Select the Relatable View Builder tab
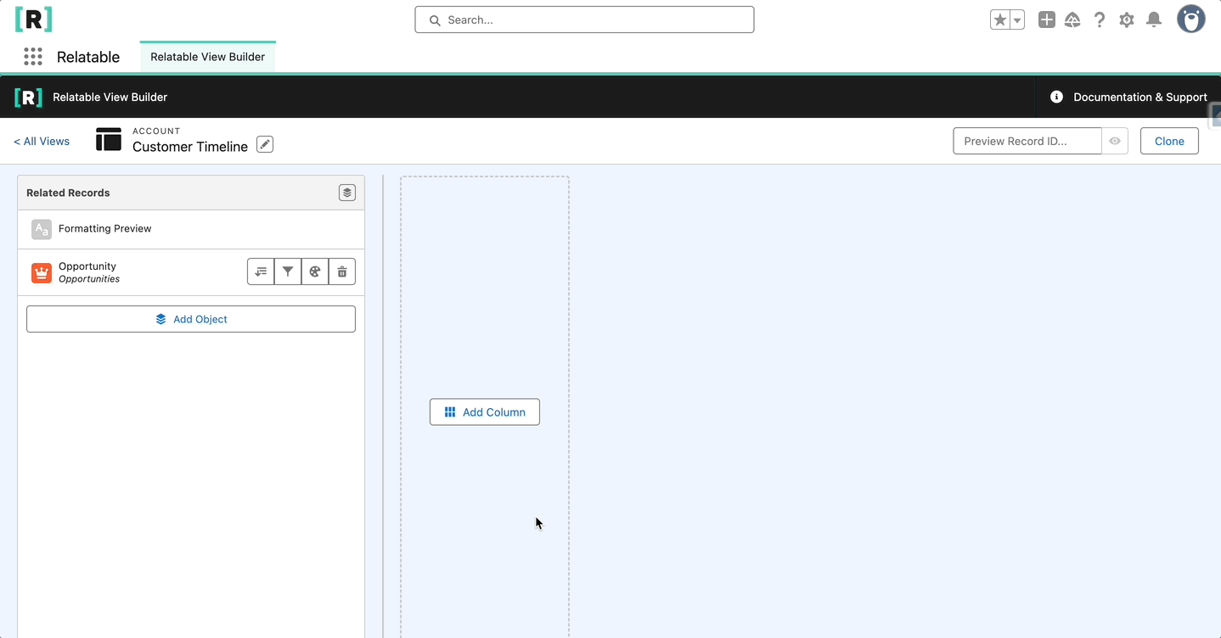The height and width of the screenshot is (638, 1221). click(x=208, y=57)
